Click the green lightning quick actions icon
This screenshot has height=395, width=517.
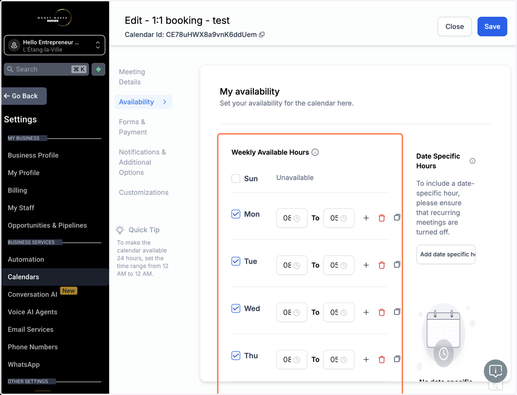point(98,69)
